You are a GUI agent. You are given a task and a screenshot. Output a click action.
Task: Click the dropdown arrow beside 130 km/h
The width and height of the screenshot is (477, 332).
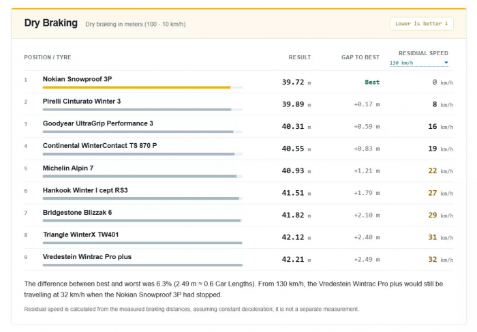446,63
